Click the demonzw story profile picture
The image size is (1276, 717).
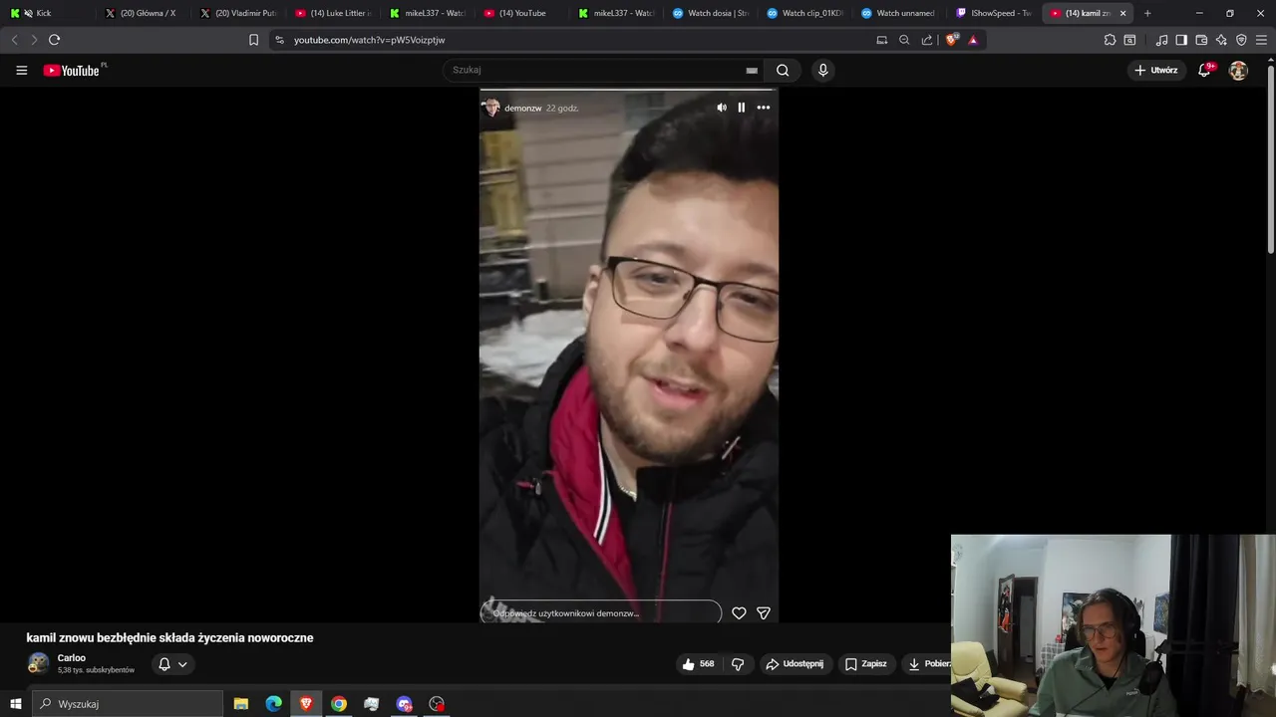[491, 108]
